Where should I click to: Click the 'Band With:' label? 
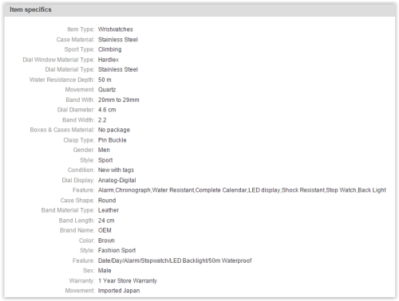point(81,100)
